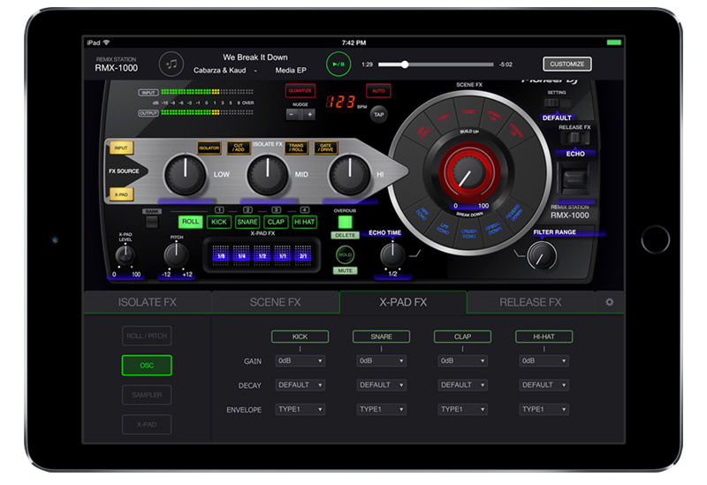Open the Kick GAIN dropdown
This screenshot has height=485, width=707.
pos(300,360)
